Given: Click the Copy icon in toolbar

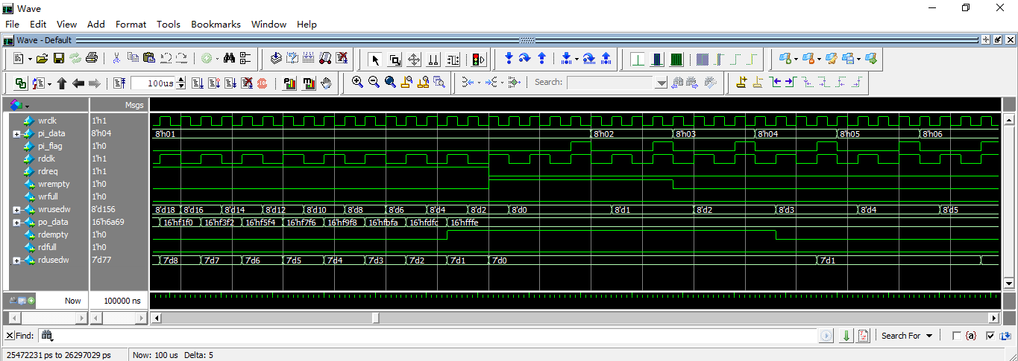Looking at the screenshot, I should [x=133, y=58].
